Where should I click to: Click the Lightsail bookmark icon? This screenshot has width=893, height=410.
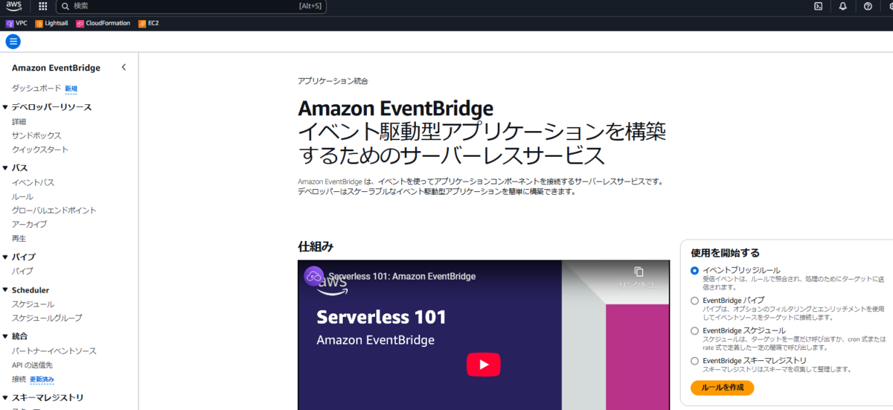[39, 23]
